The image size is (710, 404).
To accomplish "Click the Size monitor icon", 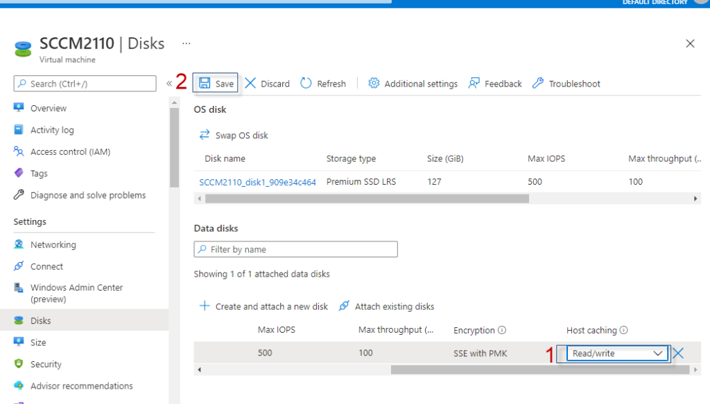I will (x=19, y=342).
